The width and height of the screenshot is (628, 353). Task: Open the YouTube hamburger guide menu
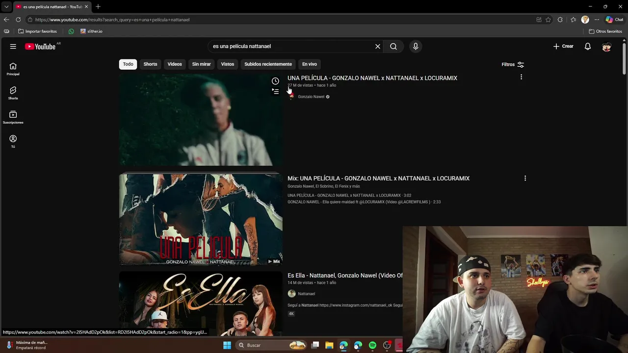[x=13, y=46]
